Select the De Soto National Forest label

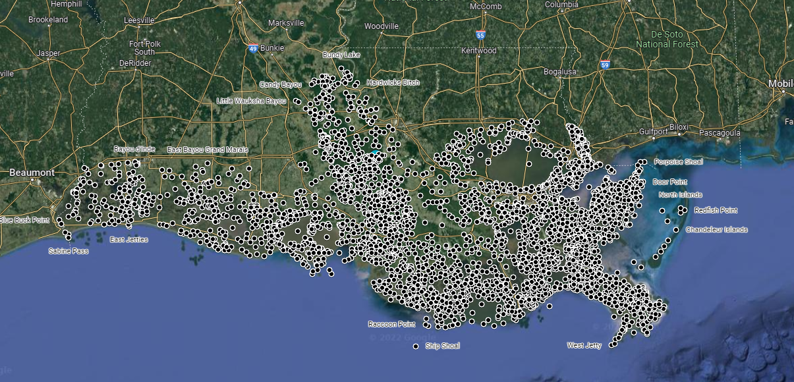click(667, 38)
